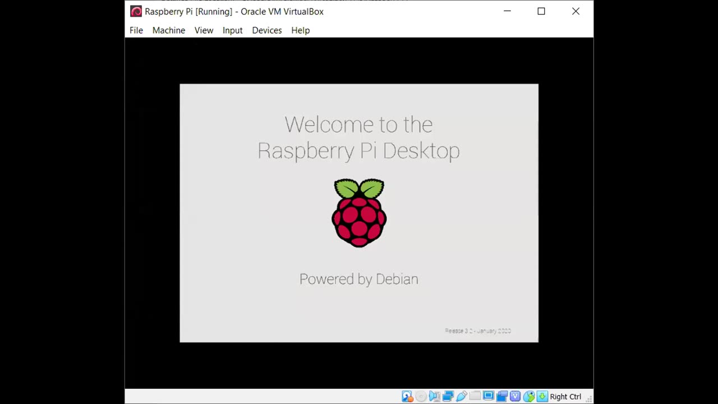The height and width of the screenshot is (404, 718).
Task: Click the Raspberry Pi logo in splash
Action: point(359,213)
